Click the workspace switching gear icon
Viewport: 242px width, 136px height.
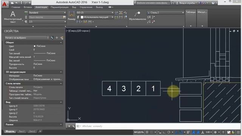coord(215,132)
